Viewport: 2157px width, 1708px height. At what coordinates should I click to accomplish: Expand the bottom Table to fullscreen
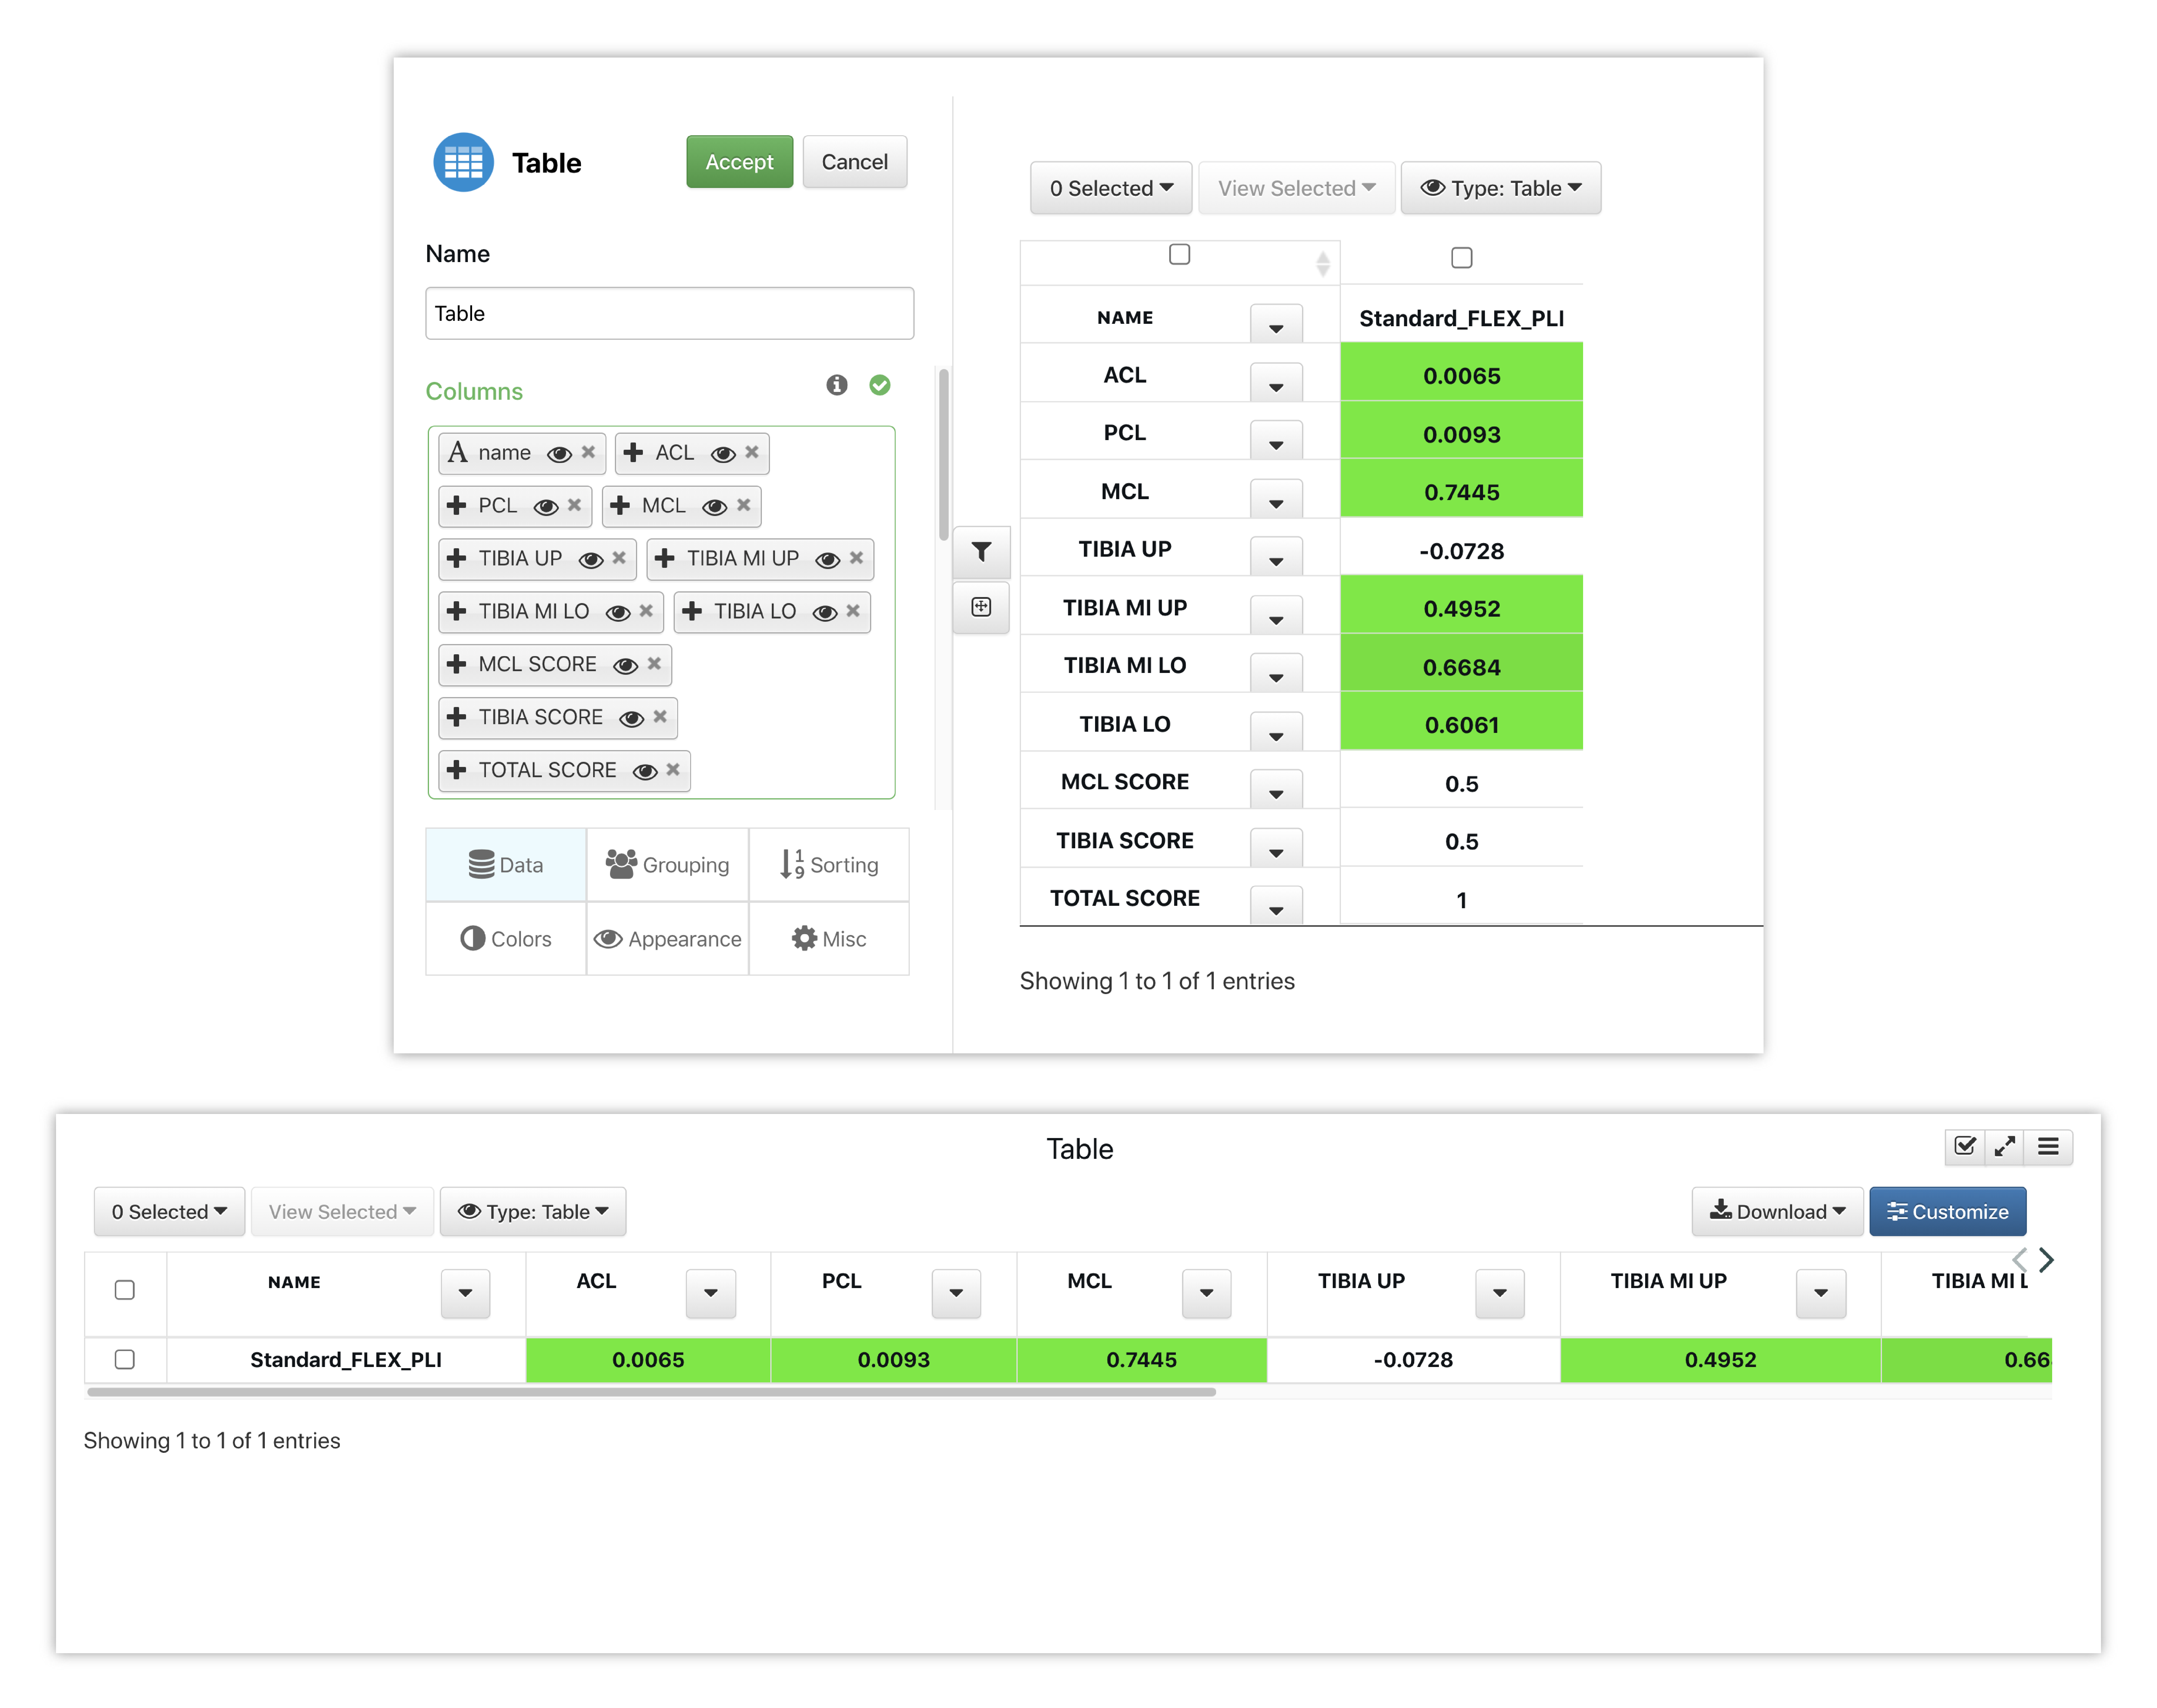click(2005, 1147)
